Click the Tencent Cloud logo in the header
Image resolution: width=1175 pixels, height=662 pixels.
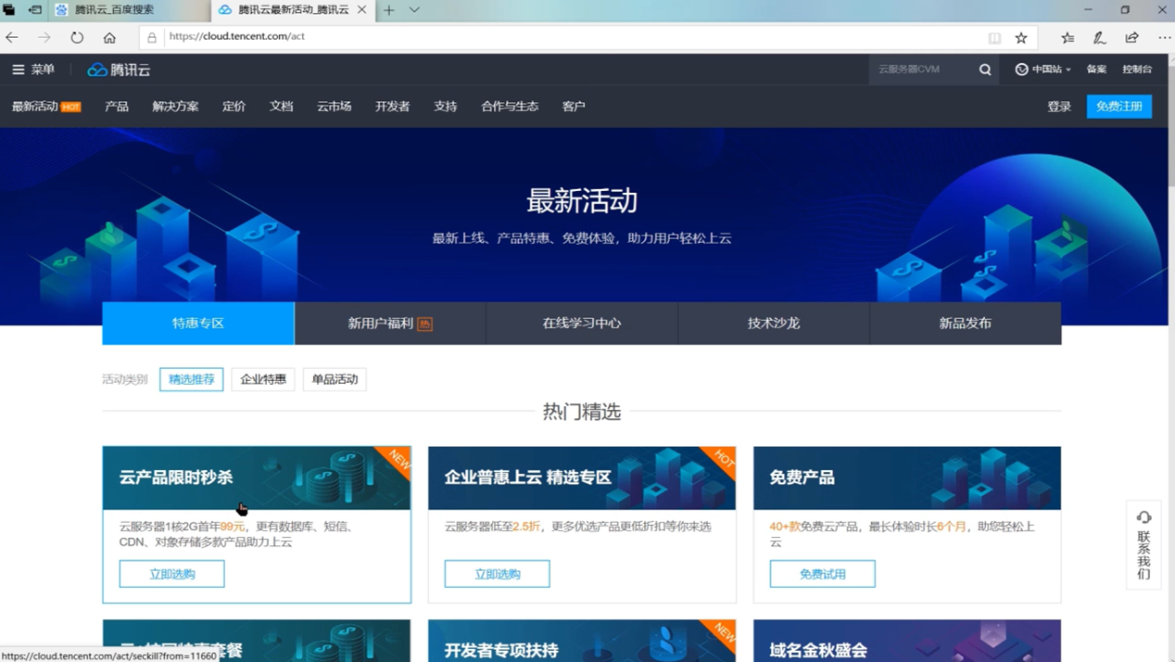[x=118, y=69]
